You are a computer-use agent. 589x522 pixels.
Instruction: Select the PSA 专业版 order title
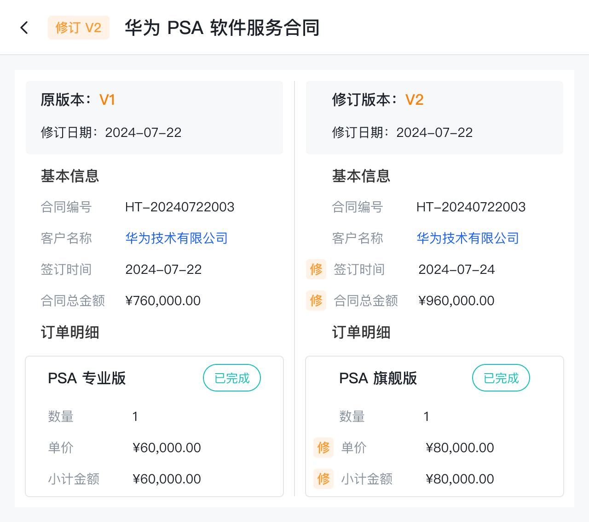coord(87,378)
